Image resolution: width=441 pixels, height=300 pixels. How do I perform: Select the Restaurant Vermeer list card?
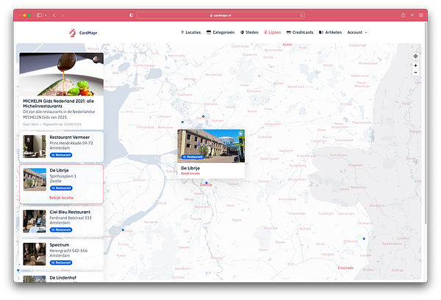(x=61, y=147)
